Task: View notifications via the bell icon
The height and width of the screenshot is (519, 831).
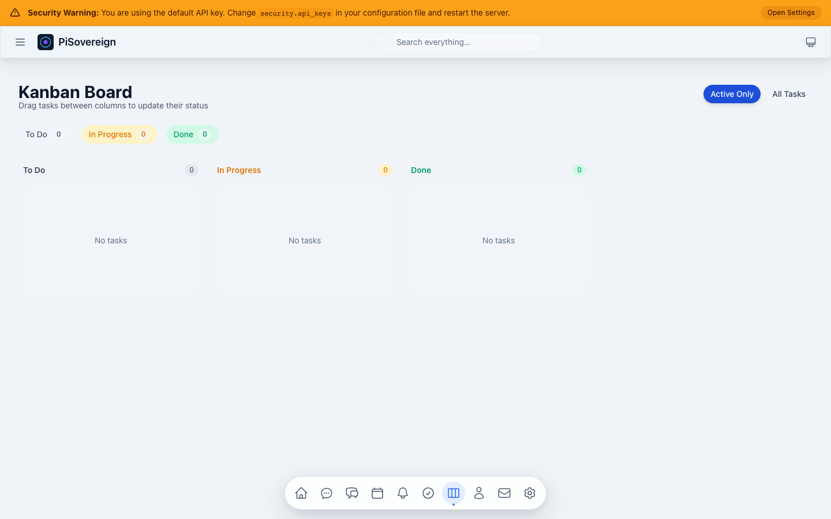Action: tap(403, 493)
